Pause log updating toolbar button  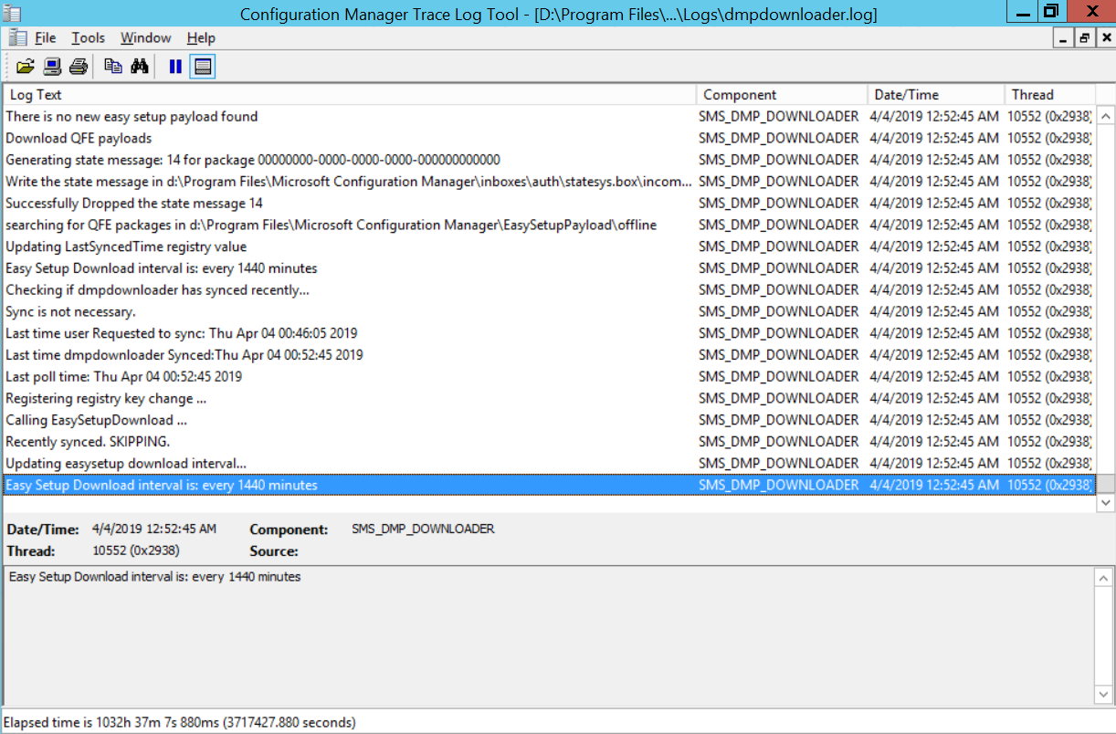click(x=175, y=66)
